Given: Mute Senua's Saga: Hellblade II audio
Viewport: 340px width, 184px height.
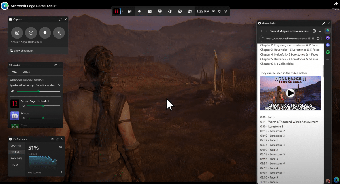Looking at the screenshot, I should point(24,106).
